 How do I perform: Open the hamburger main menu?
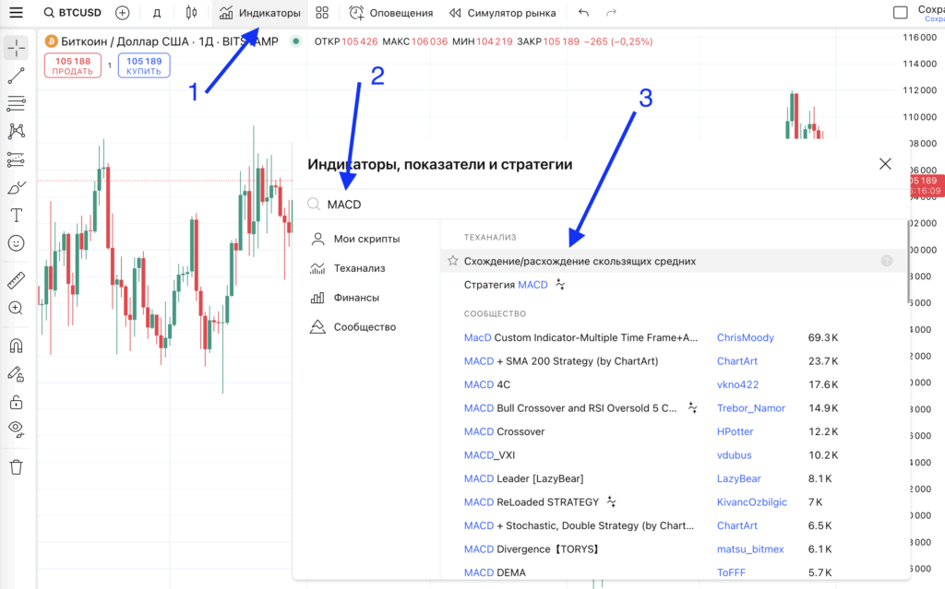pyautogui.click(x=17, y=13)
